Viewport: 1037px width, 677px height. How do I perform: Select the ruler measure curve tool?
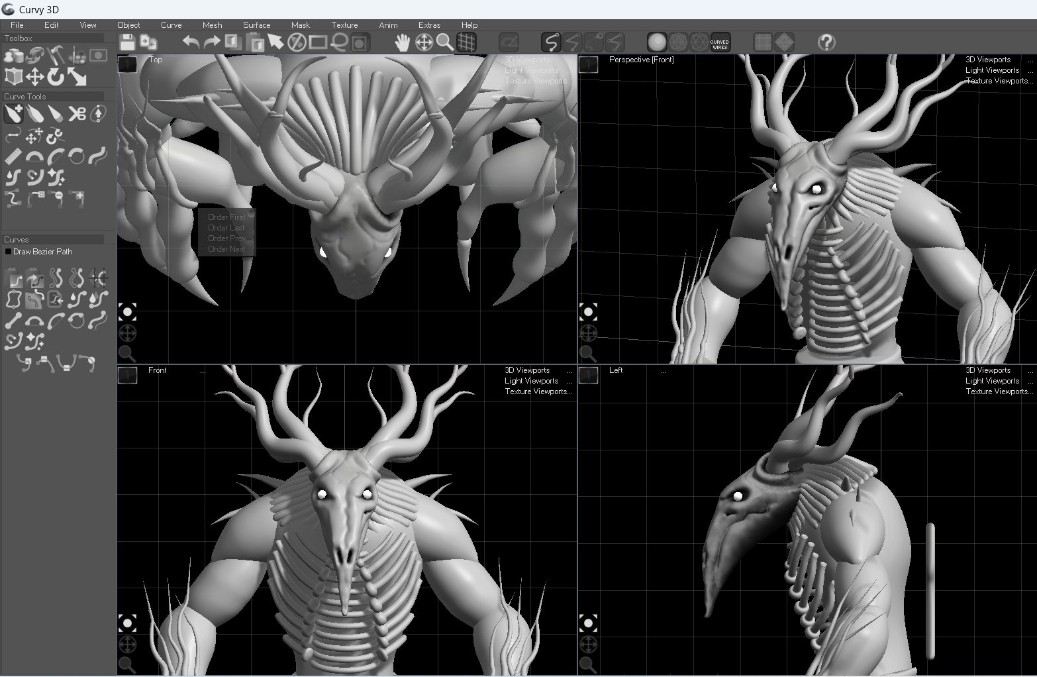tap(13, 156)
